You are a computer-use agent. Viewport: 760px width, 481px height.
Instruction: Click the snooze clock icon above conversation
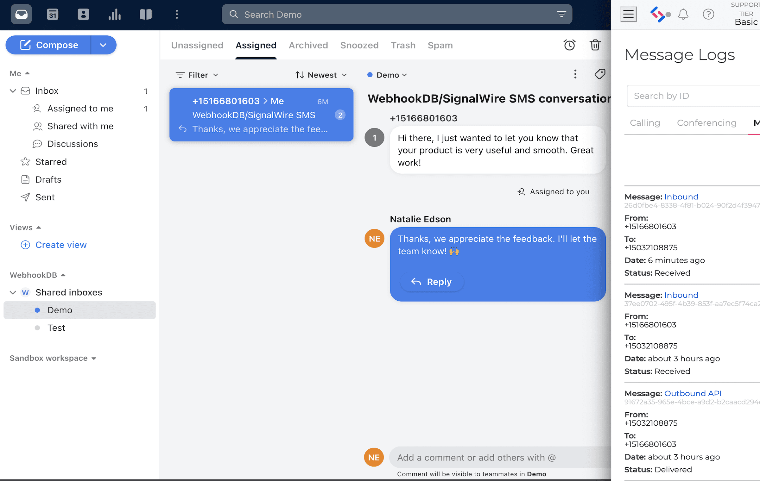coord(570,45)
